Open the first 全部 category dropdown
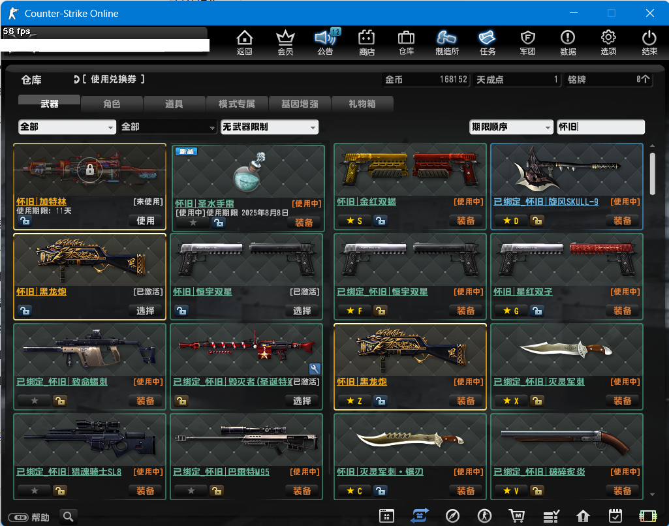Image resolution: width=669 pixels, height=526 pixels. pos(67,127)
